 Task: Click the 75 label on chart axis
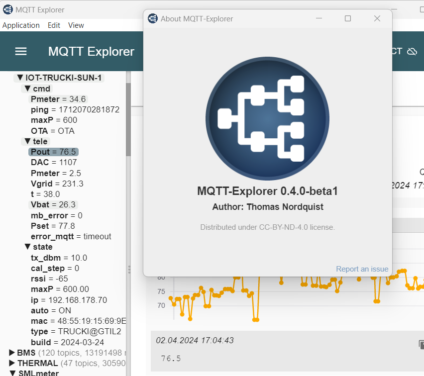161,291
